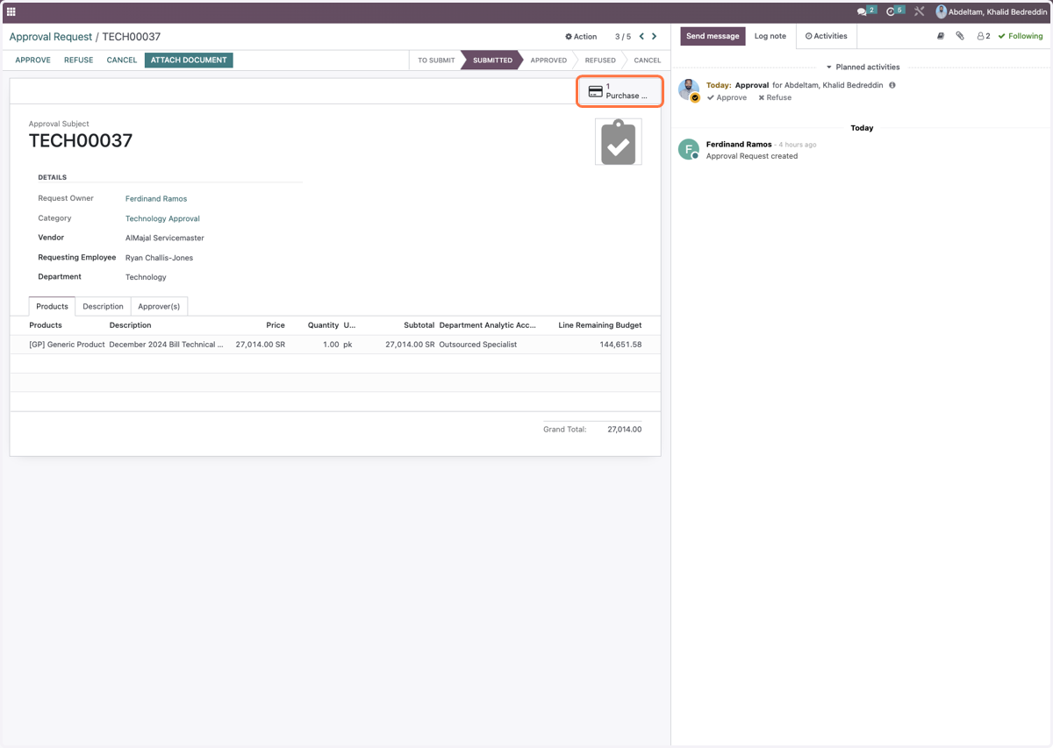Open the Activities scheduling tab
This screenshot has width=1053, height=748.
click(827, 36)
